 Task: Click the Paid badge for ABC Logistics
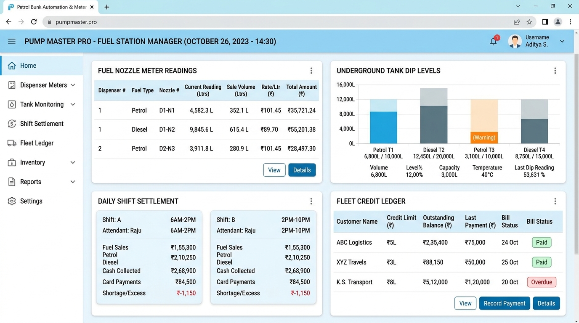[542, 242]
